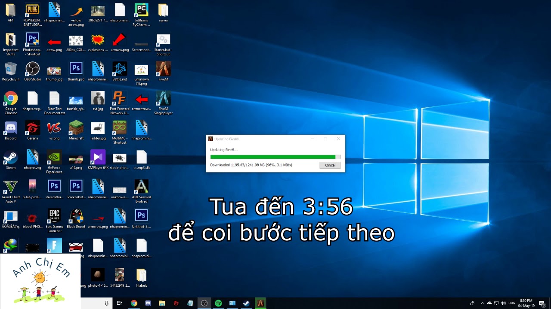Select the MultiMC shortcut
This screenshot has height=309, width=551.
click(x=120, y=132)
